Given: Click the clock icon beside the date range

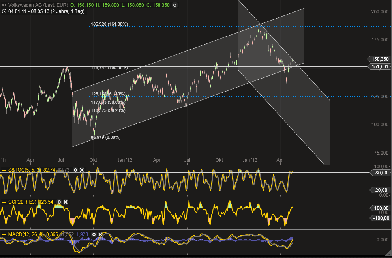Looking at the screenshot, I should tap(4, 11).
